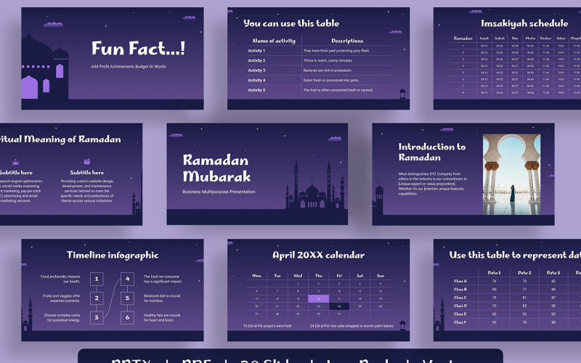Screen dimensions: 581x363
Task: Click "Subtitle here" under the lotus icon
Action: [86, 173]
